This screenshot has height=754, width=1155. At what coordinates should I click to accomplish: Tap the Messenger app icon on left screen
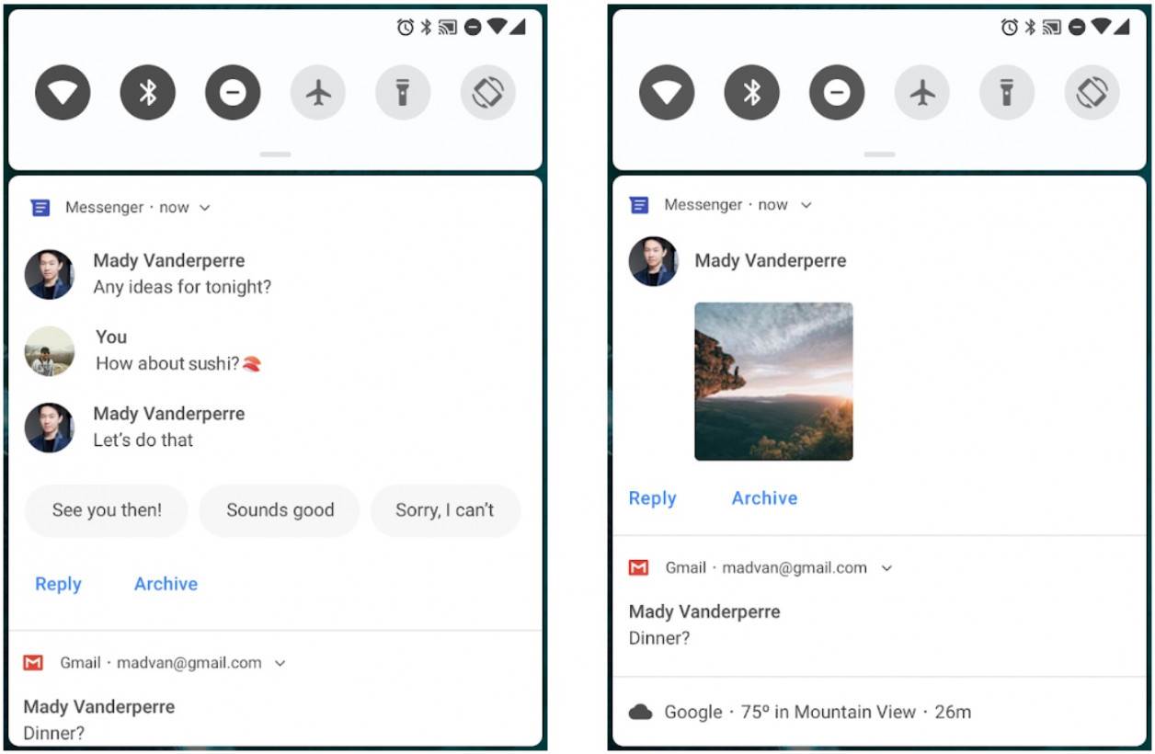tap(40, 208)
